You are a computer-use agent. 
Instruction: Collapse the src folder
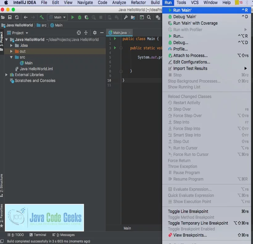(11, 57)
